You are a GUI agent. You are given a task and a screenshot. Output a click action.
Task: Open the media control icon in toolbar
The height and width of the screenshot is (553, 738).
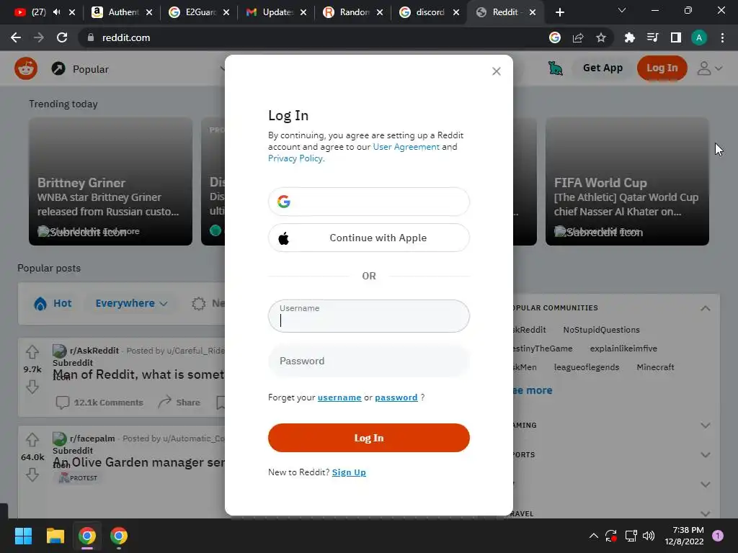click(653, 37)
